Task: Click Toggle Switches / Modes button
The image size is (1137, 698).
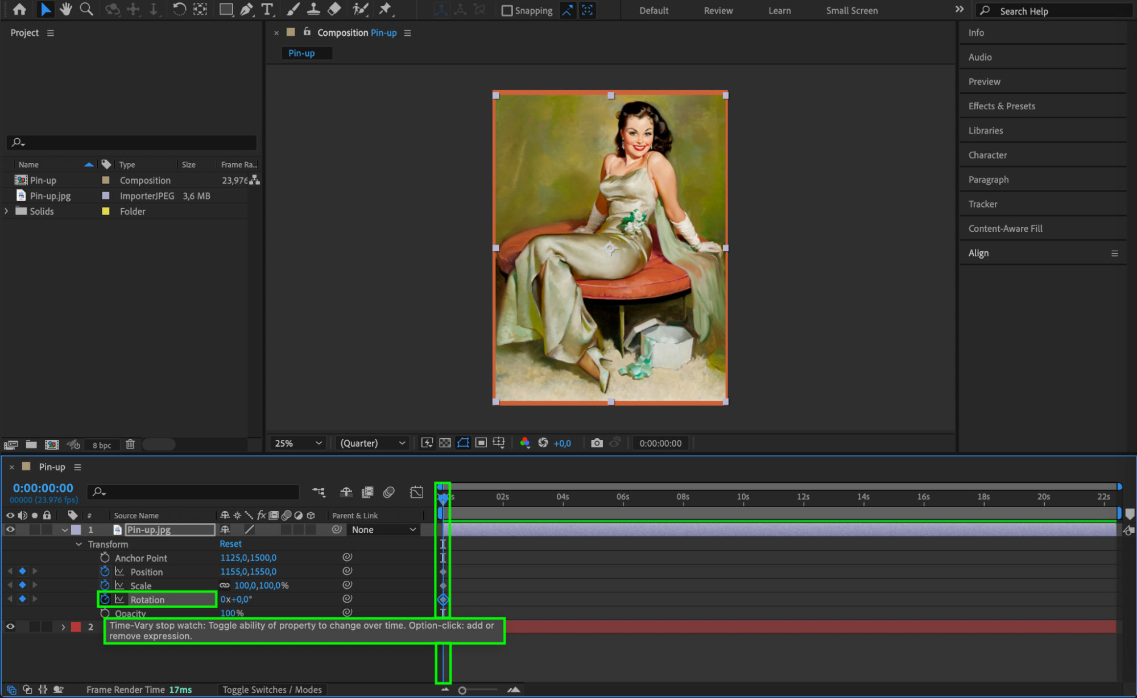Action: (272, 689)
